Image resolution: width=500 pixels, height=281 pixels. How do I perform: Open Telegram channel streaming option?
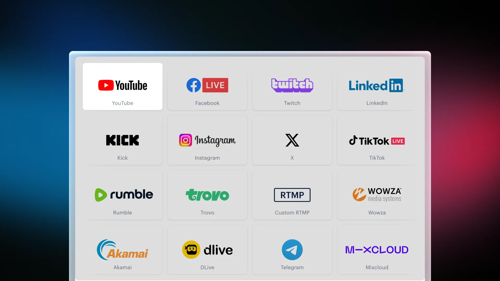(x=292, y=250)
